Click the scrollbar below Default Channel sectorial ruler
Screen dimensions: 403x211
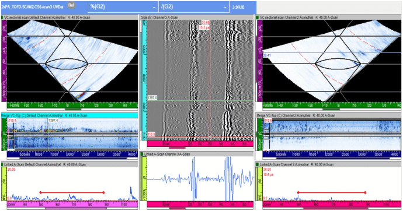[72, 109]
